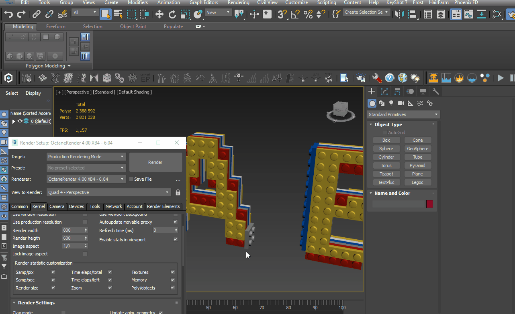Choose Element sub-object level in the ribbon

(57, 37)
